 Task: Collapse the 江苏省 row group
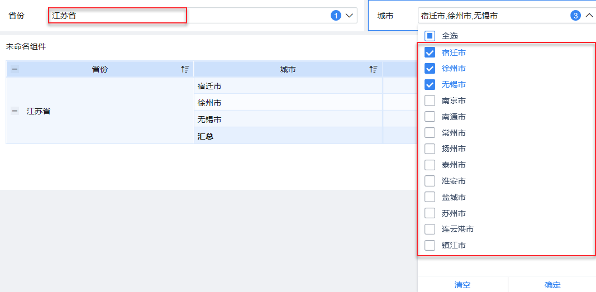[15, 111]
